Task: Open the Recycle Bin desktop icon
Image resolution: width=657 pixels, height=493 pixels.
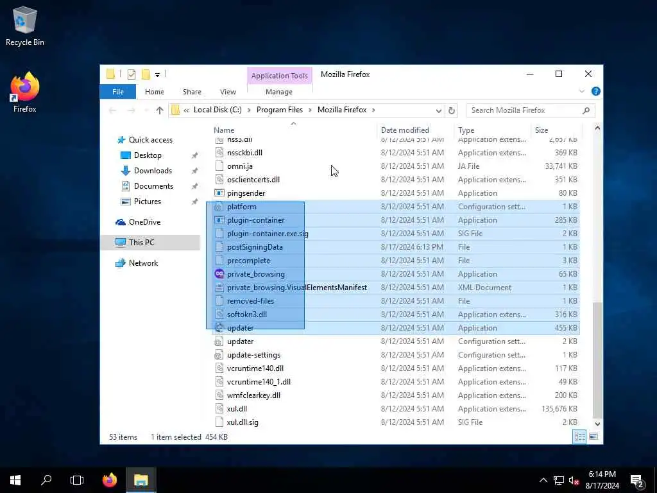Action: [x=25, y=26]
